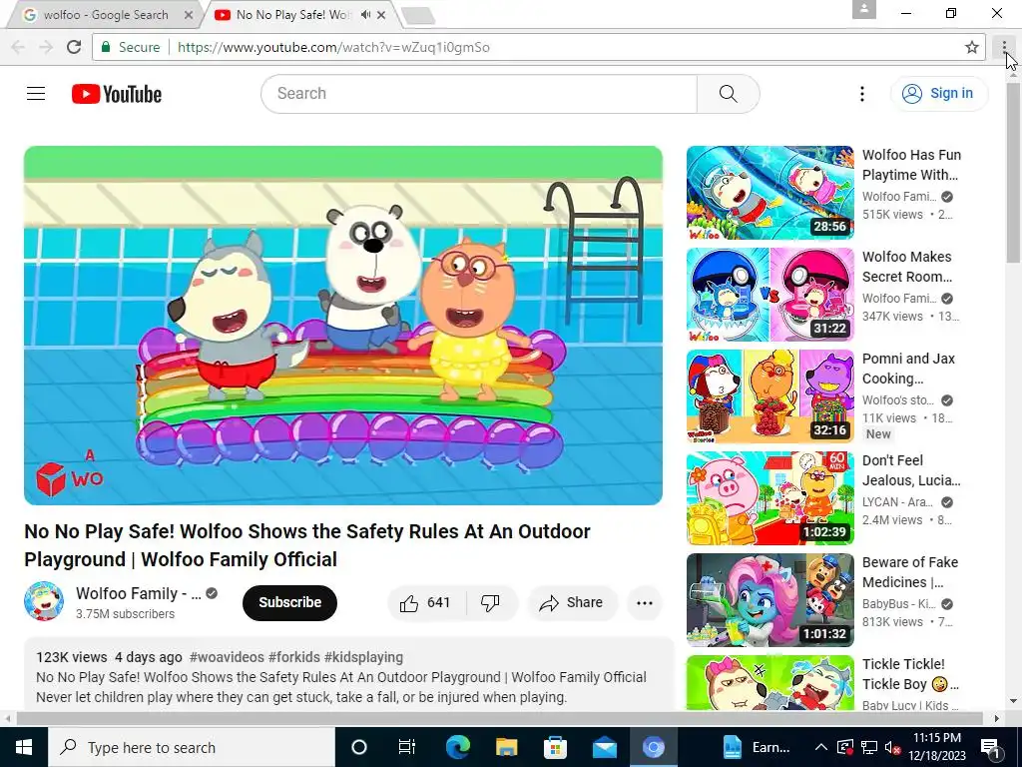Image resolution: width=1022 pixels, height=767 pixels.
Task: Click 'Beware of Fake Medicines' title
Action: tap(910, 572)
